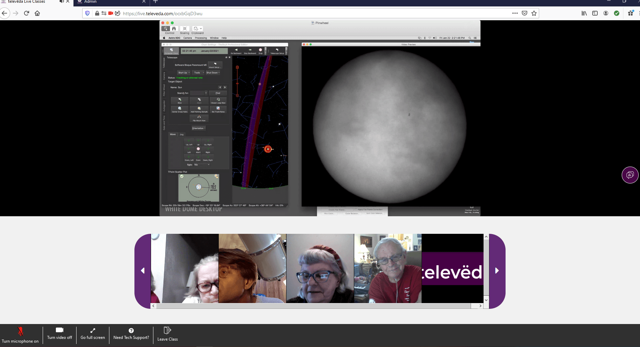
Task: Show previous participants with left arrow
Action: pos(143,271)
